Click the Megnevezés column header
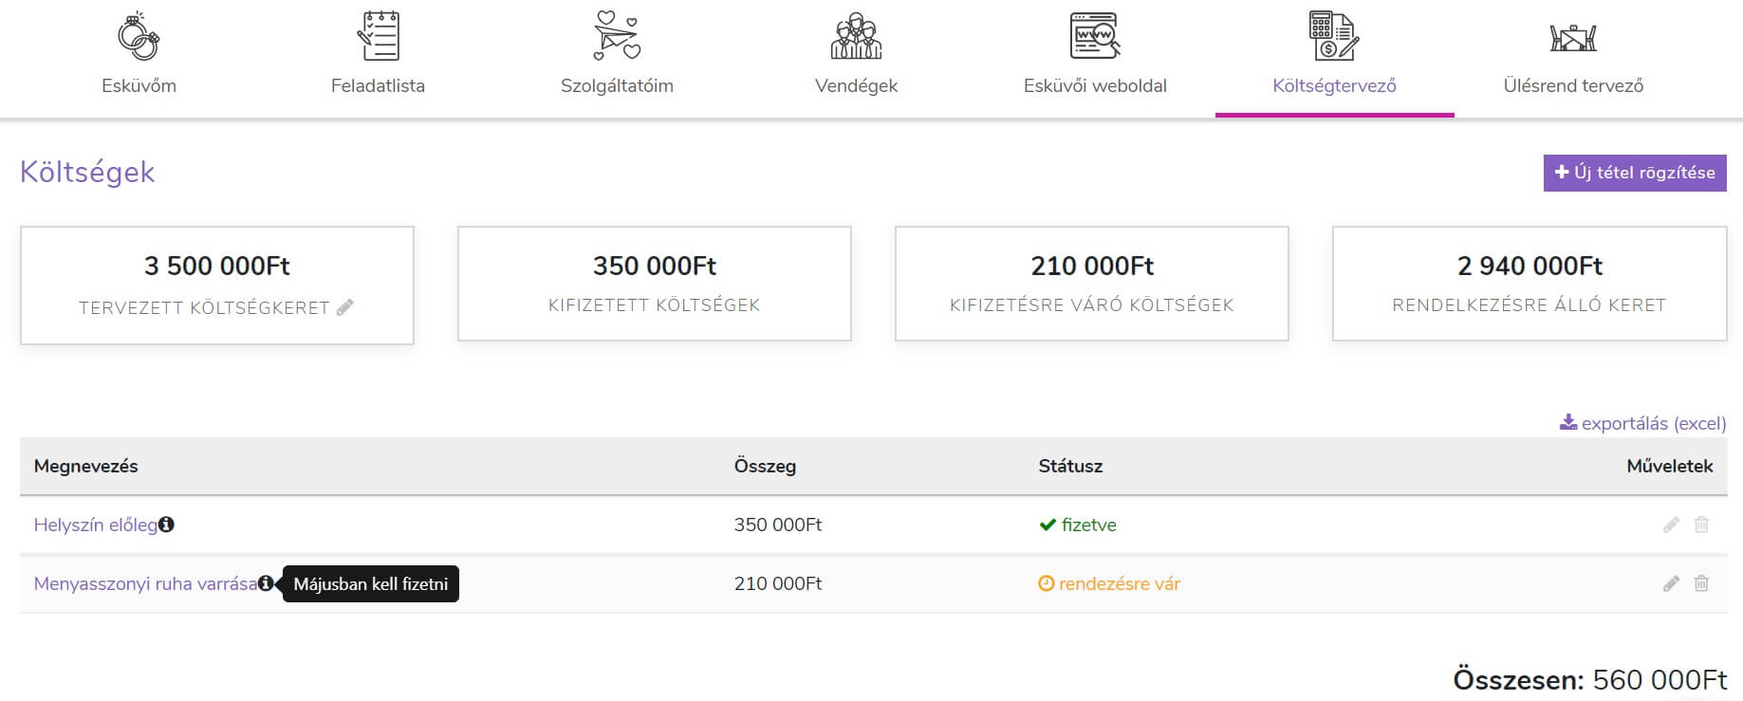This screenshot has width=1743, height=701. coord(86,466)
